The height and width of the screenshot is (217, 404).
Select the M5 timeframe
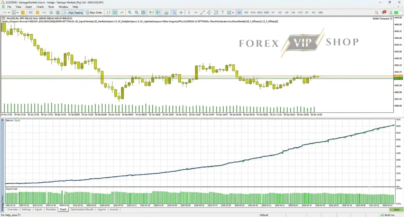pos(246,12)
